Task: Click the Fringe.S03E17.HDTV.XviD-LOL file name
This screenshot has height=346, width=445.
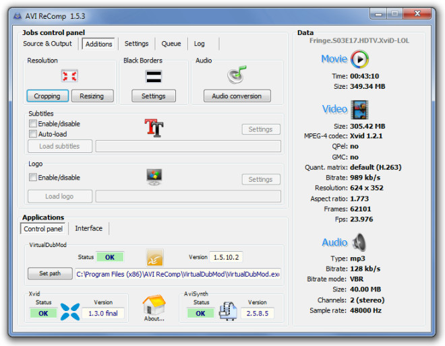Action: pyautogui.click(x=359, y=40)
